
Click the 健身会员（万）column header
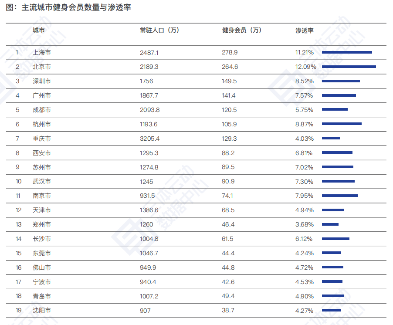242,30
